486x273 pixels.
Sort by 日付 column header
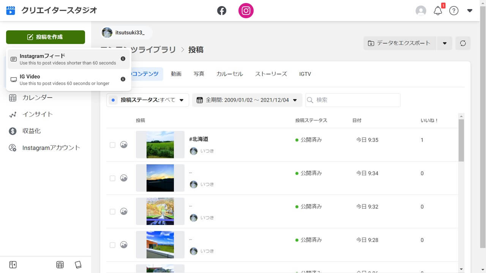[x=357, y=121]
